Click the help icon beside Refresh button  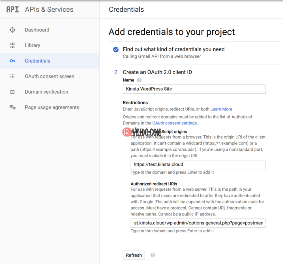pyautogui.click(x=153, y=255)
